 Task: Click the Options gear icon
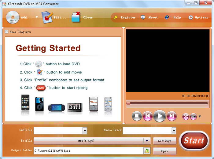[191, 17]
